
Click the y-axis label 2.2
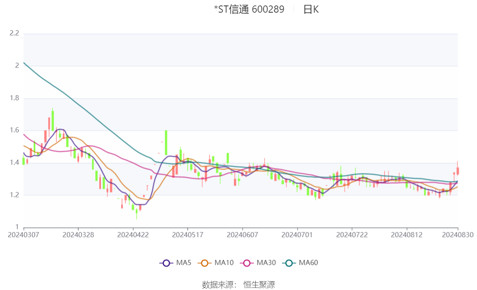[x=14, y=33]
